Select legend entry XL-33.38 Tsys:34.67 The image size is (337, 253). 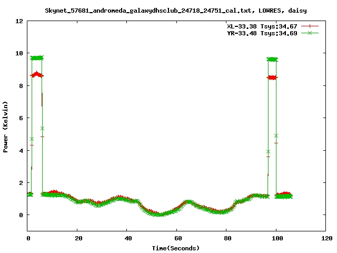262,26
